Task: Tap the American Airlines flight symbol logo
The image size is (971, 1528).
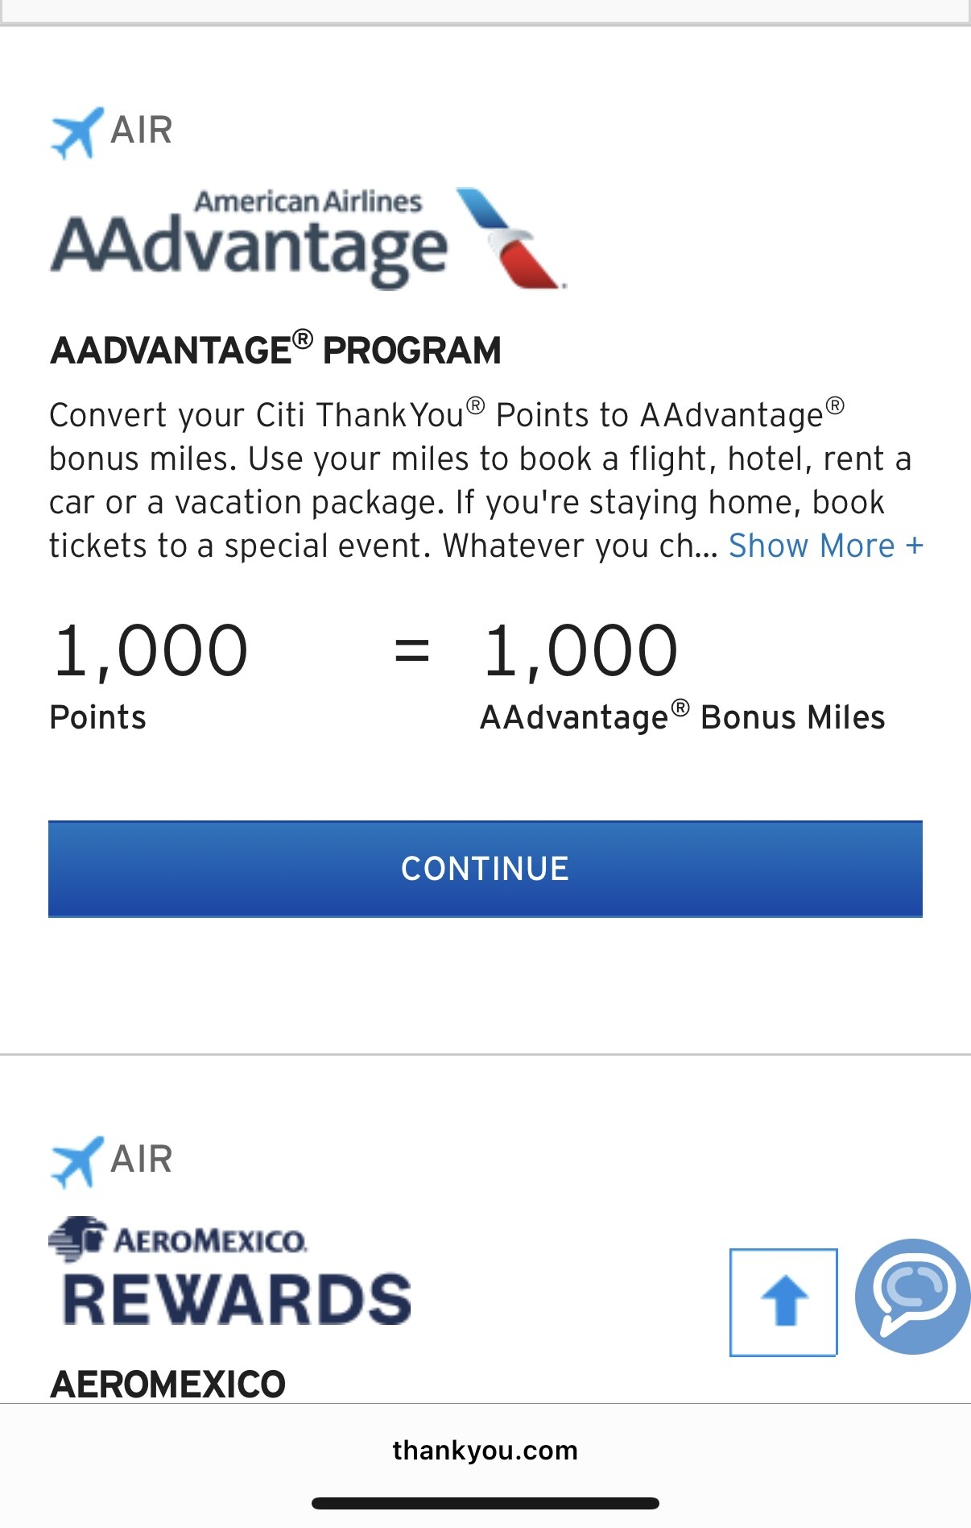Action: [510, 239]
